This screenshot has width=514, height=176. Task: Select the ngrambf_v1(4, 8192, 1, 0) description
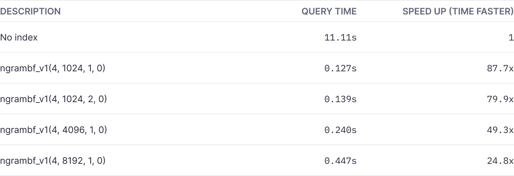pyautogui.click(x=53, y=161)
